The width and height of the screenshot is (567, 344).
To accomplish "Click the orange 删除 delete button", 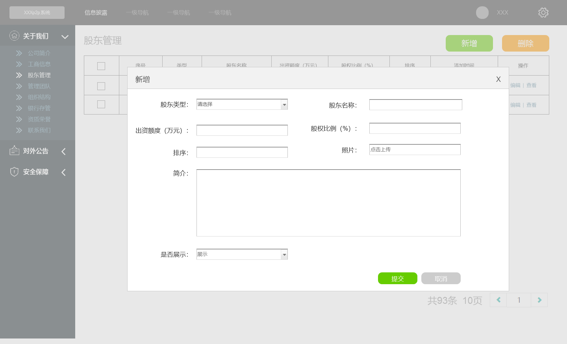I will (526, 43).
